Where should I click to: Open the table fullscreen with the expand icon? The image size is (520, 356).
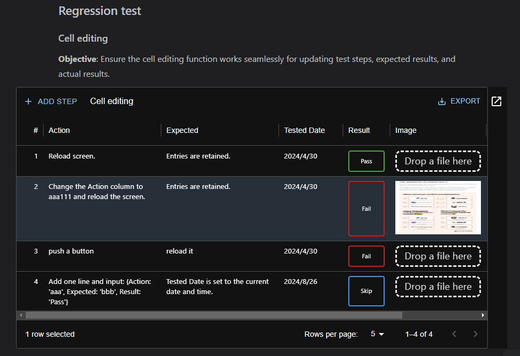[497, 101]
